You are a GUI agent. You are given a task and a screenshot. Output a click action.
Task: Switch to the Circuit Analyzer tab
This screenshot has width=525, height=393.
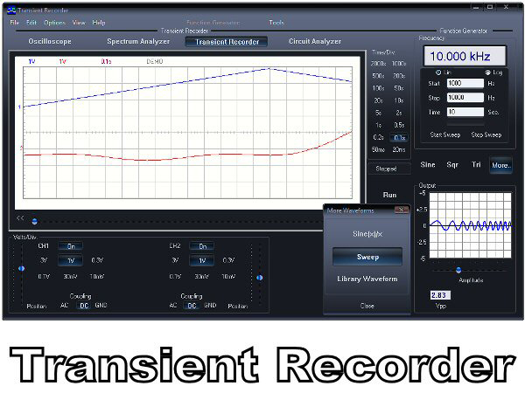pyautogui.click(x=315, y=41)
